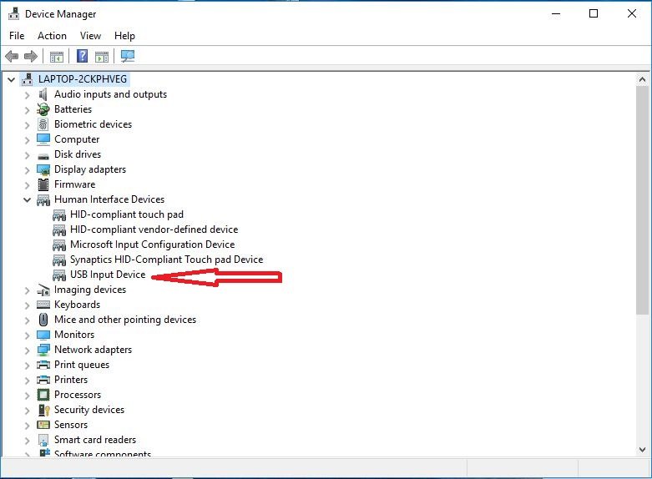Expand the Display adapters category
This screenshot has width=652, height=479.
pos(27,169)
